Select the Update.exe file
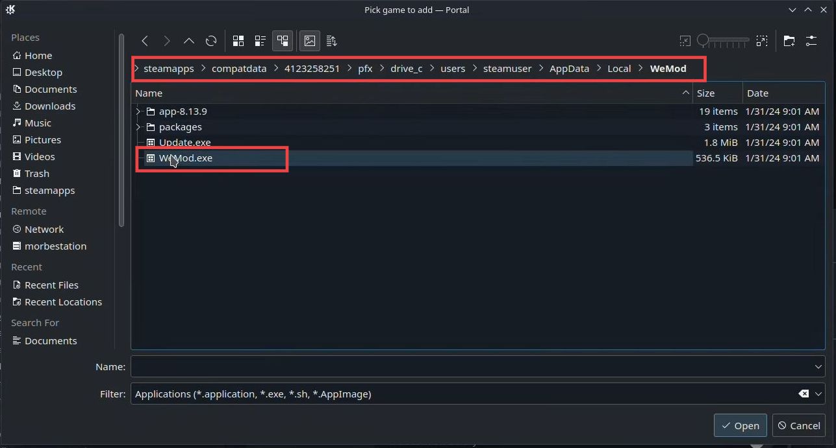836x448 pixels. point(477,143)
